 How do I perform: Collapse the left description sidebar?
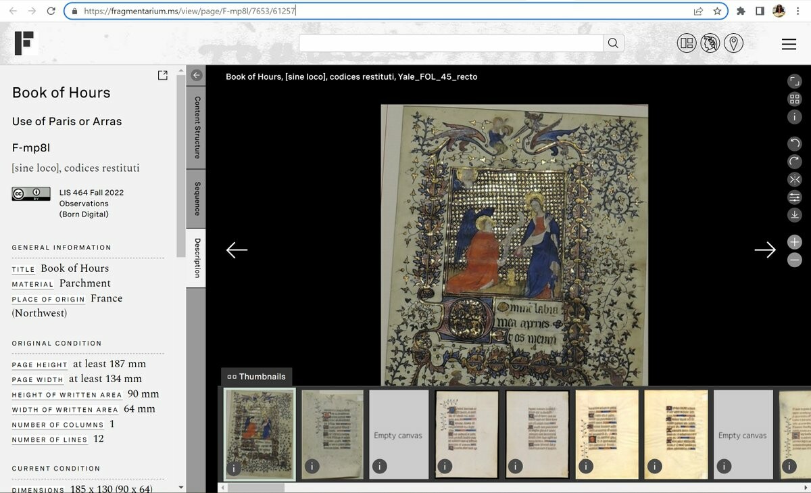196,75
